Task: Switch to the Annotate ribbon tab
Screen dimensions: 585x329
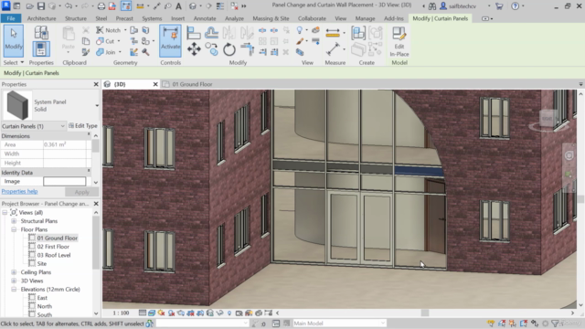Action: (205, 18)
